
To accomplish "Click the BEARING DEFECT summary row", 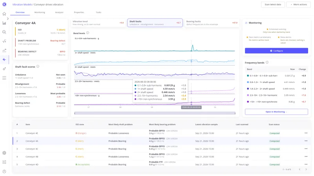I will point(40,53).
